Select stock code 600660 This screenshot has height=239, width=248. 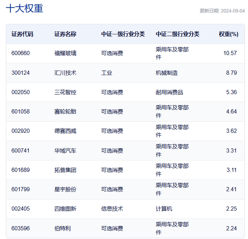pos(21,53)
